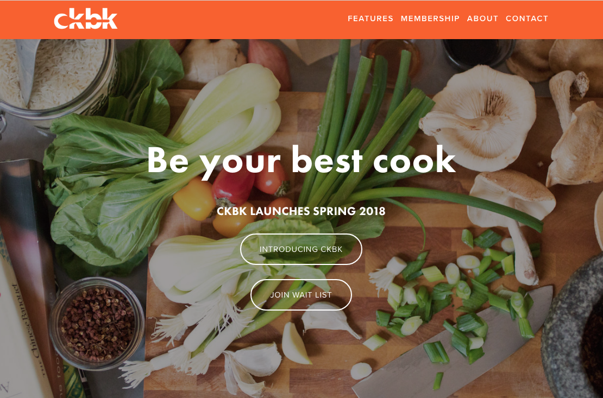This screenshot has width=603, height=398.
Task: Click the Join Wait List button
Action: pyautogui.click(x=301, y=295)
